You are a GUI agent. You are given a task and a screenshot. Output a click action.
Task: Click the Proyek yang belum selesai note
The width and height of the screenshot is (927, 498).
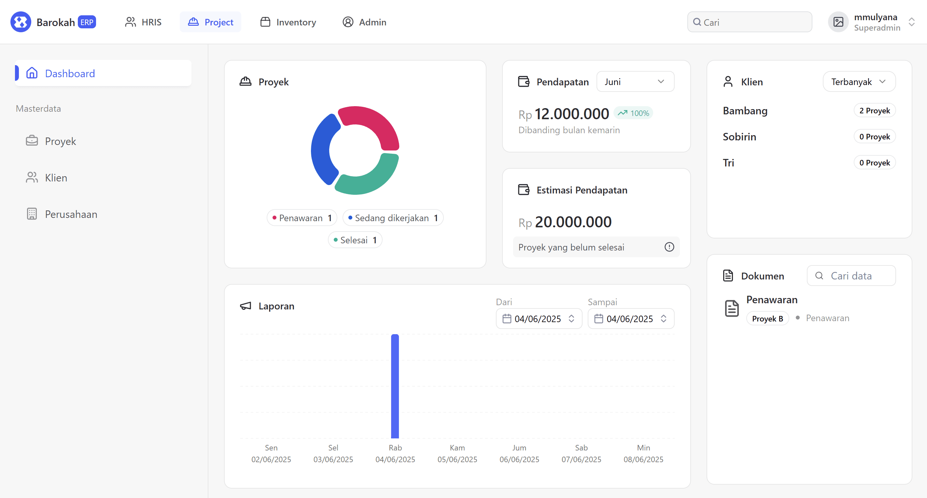coord(596,247)
